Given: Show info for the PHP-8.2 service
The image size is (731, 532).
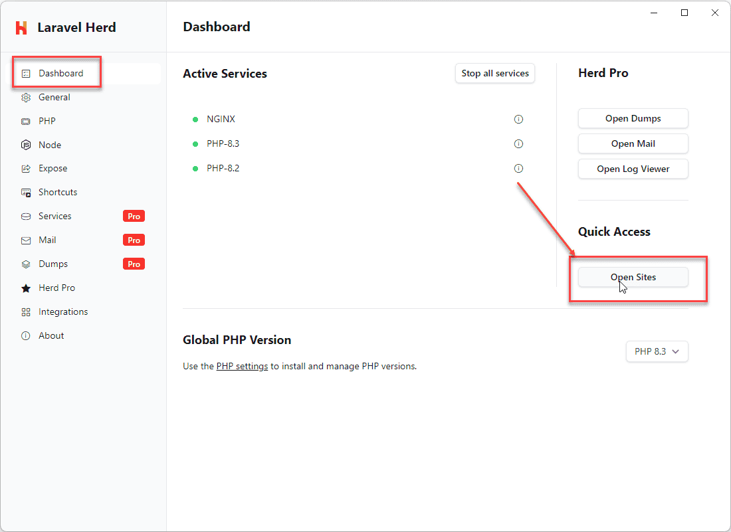Looking at the screenshot, I should click(x=518, y=169).
